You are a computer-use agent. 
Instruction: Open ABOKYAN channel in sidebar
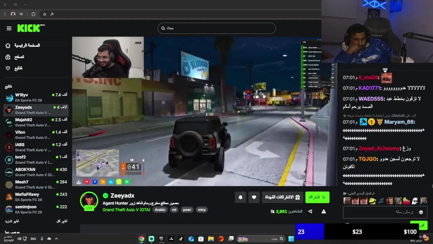pyautogui.click(x=36, y=172)
